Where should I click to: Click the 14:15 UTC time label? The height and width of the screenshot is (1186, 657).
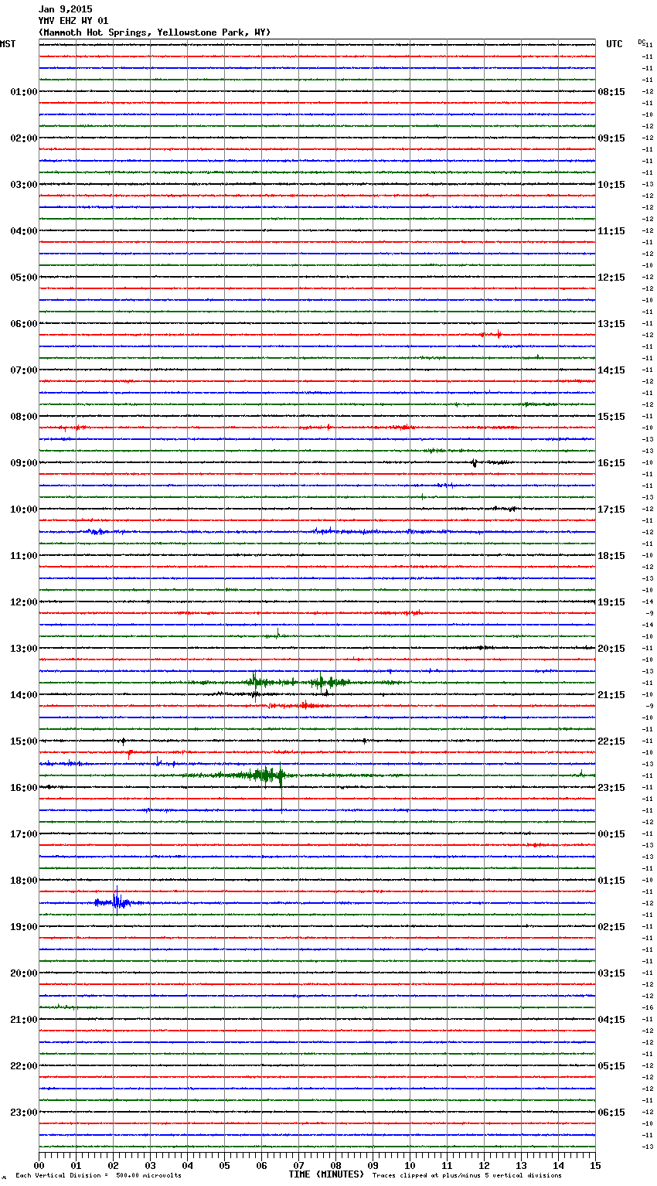(611, 370)
